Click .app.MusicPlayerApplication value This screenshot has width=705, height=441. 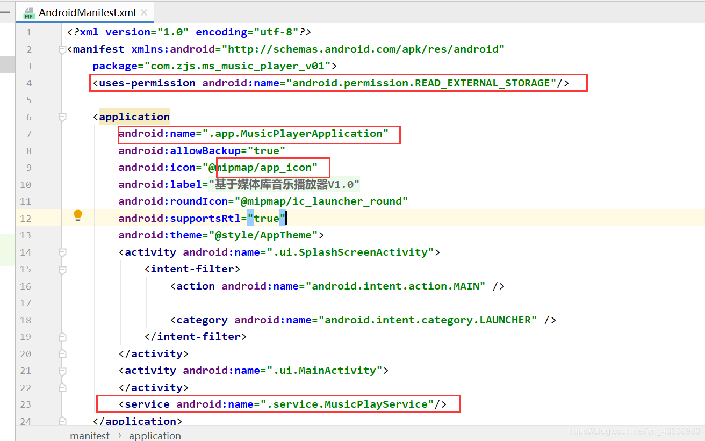click(296, 134)
